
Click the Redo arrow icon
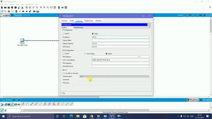[37, 8]
